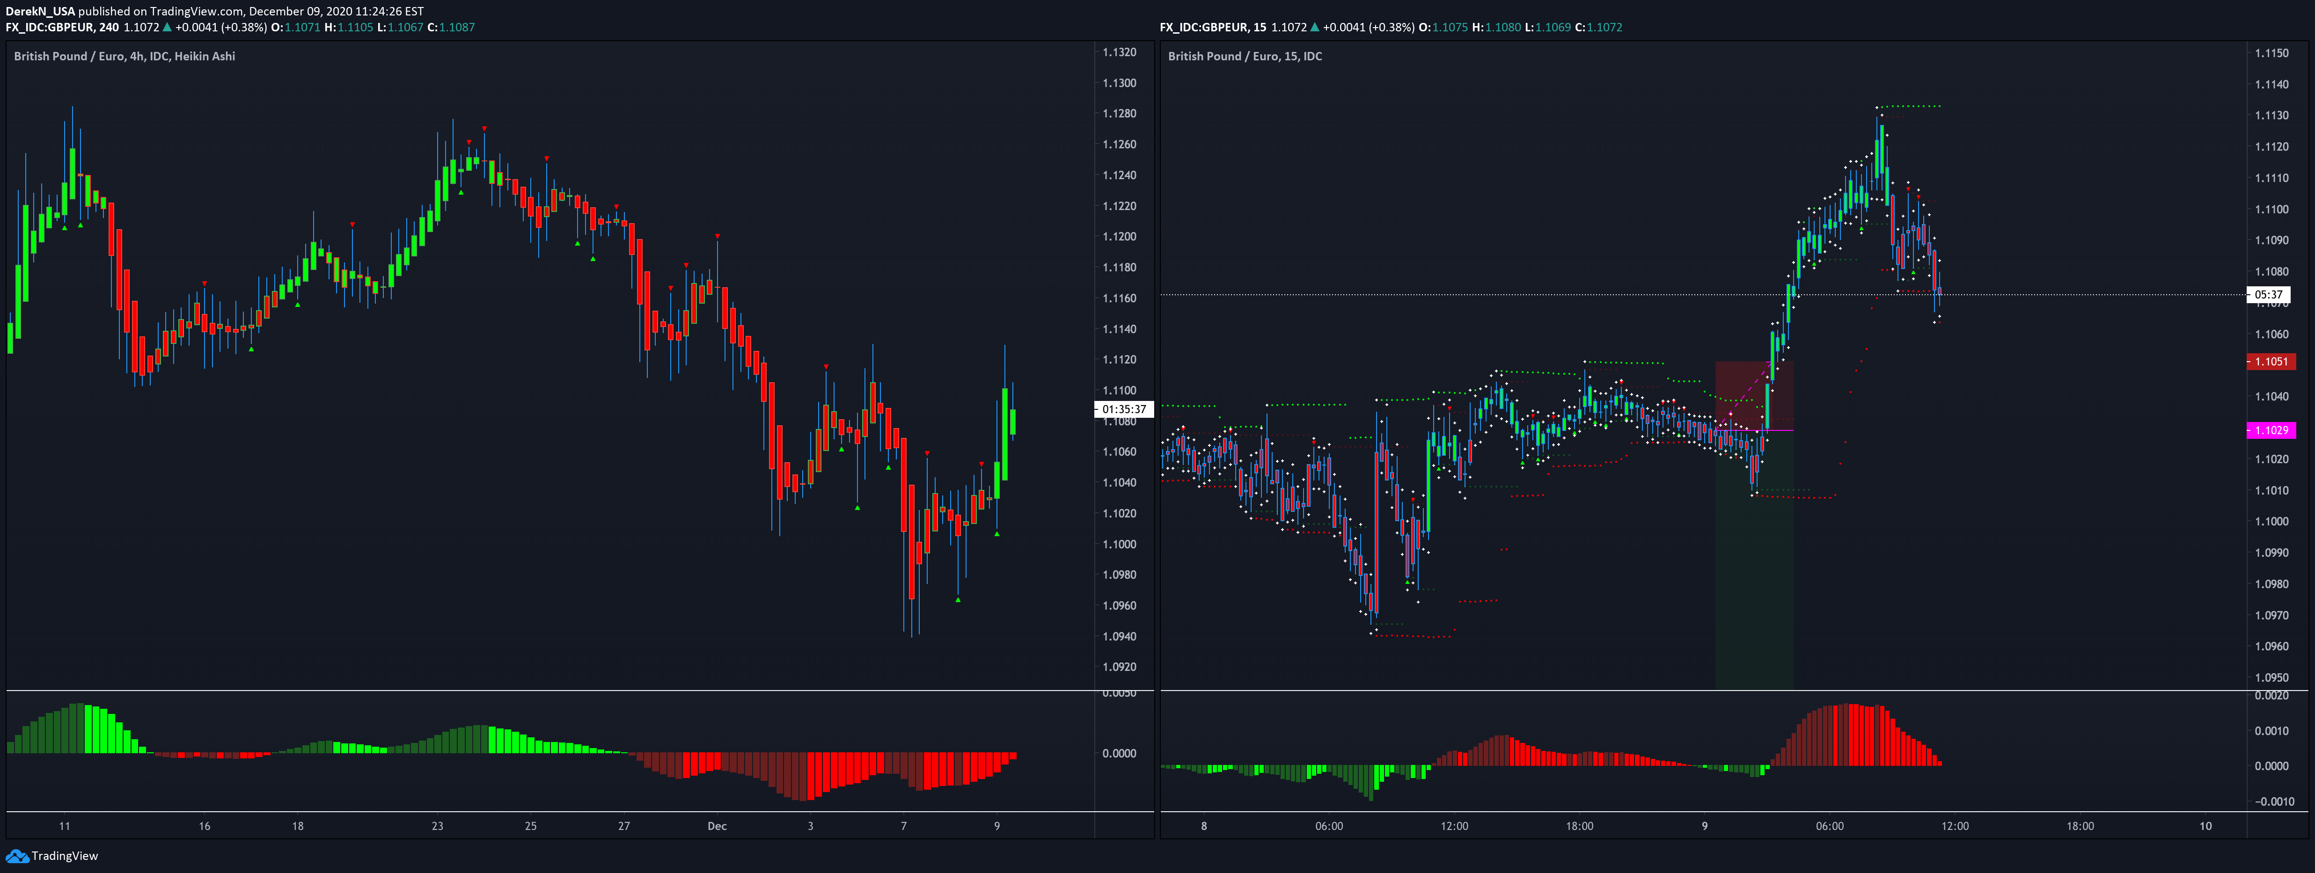Click the 1.1320 price on the left axis
2315x873 pixels.
click(1119, 53)
